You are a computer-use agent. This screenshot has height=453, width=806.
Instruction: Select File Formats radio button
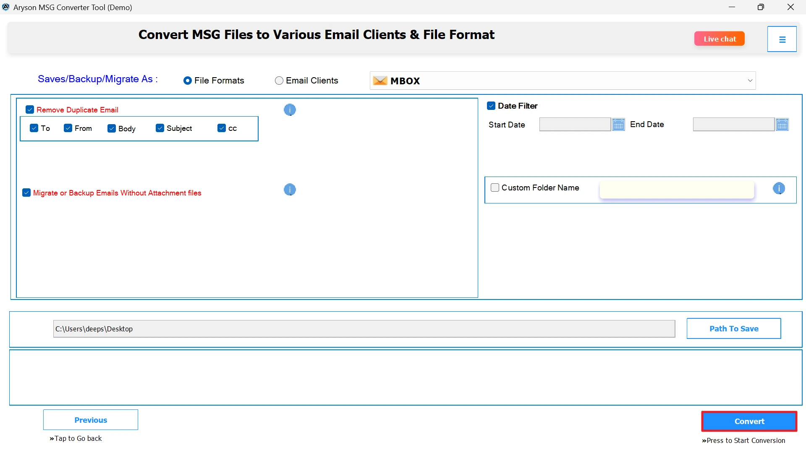188,81
